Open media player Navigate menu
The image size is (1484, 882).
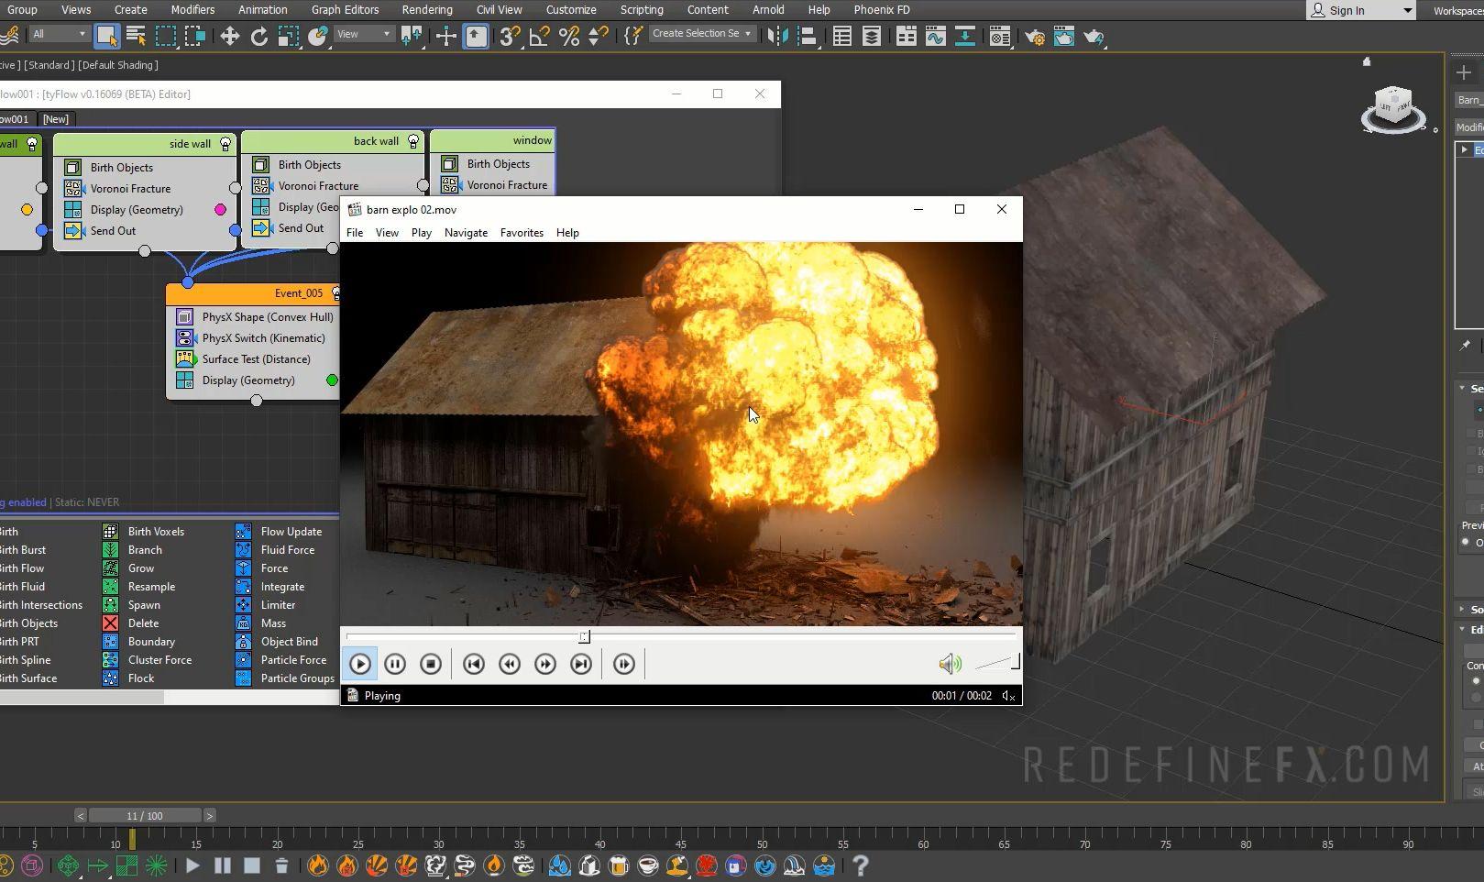466,233
